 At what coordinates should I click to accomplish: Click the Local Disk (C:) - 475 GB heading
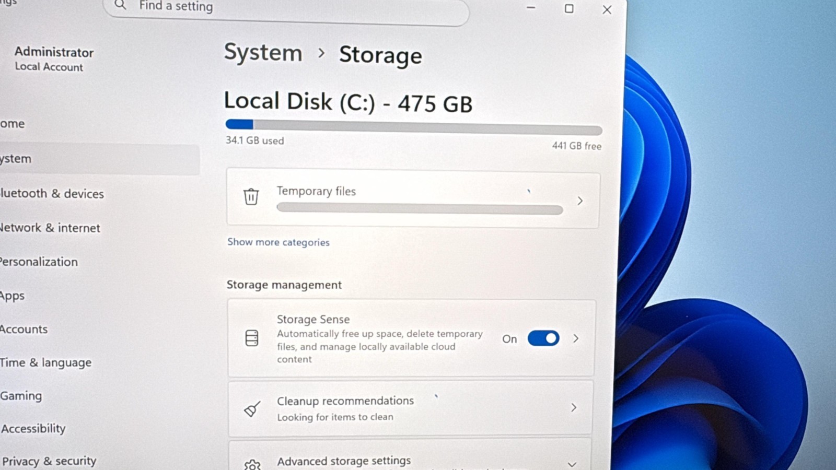[348, 102]
